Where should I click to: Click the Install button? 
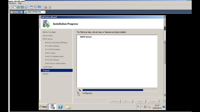coord(140,101)
